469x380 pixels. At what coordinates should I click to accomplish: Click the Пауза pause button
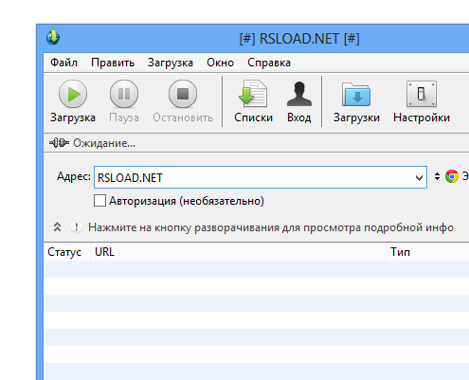pos(124,101)
